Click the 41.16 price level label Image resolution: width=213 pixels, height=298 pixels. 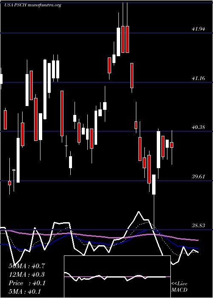(199, 78)
